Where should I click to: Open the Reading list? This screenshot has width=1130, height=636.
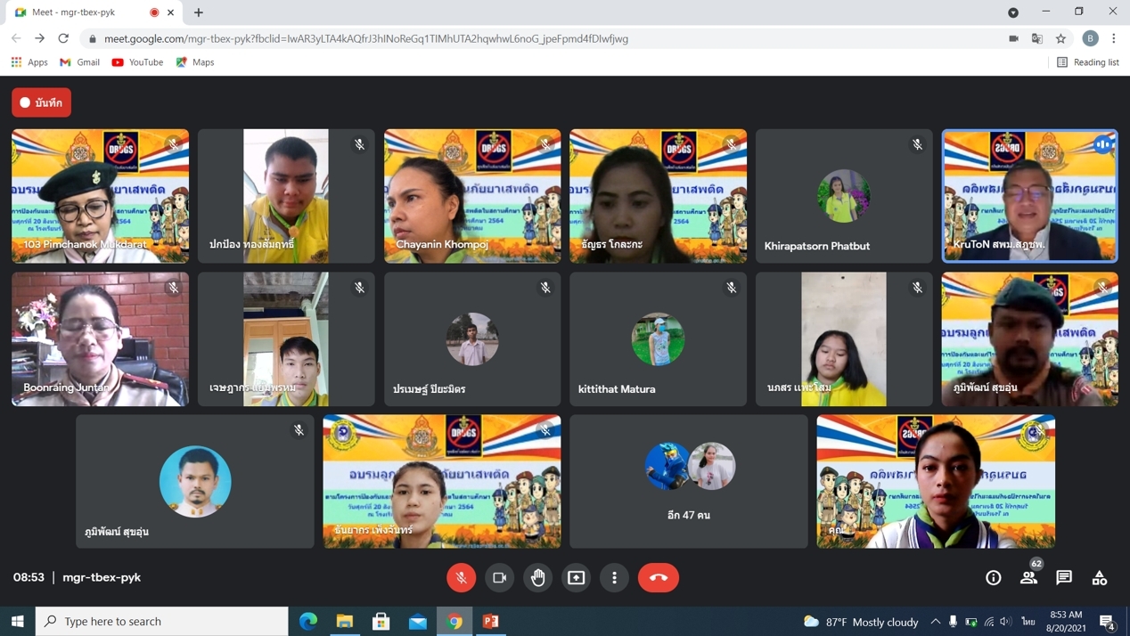pos(1087,62)
